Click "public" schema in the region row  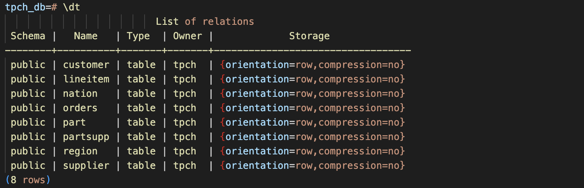(28, 151)
